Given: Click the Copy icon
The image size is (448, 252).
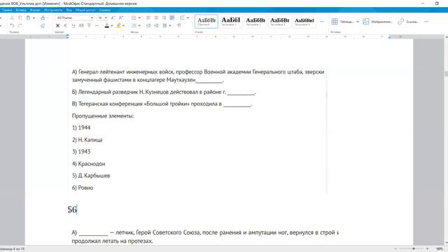Looking at the screenshot, I should coord(20,17).
